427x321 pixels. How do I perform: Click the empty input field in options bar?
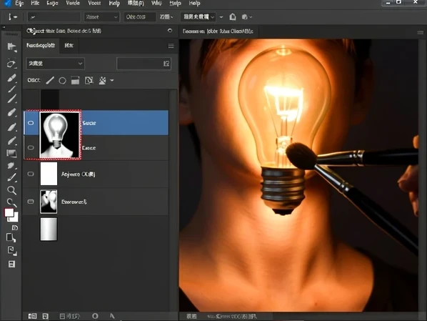(x=54, y=17)
